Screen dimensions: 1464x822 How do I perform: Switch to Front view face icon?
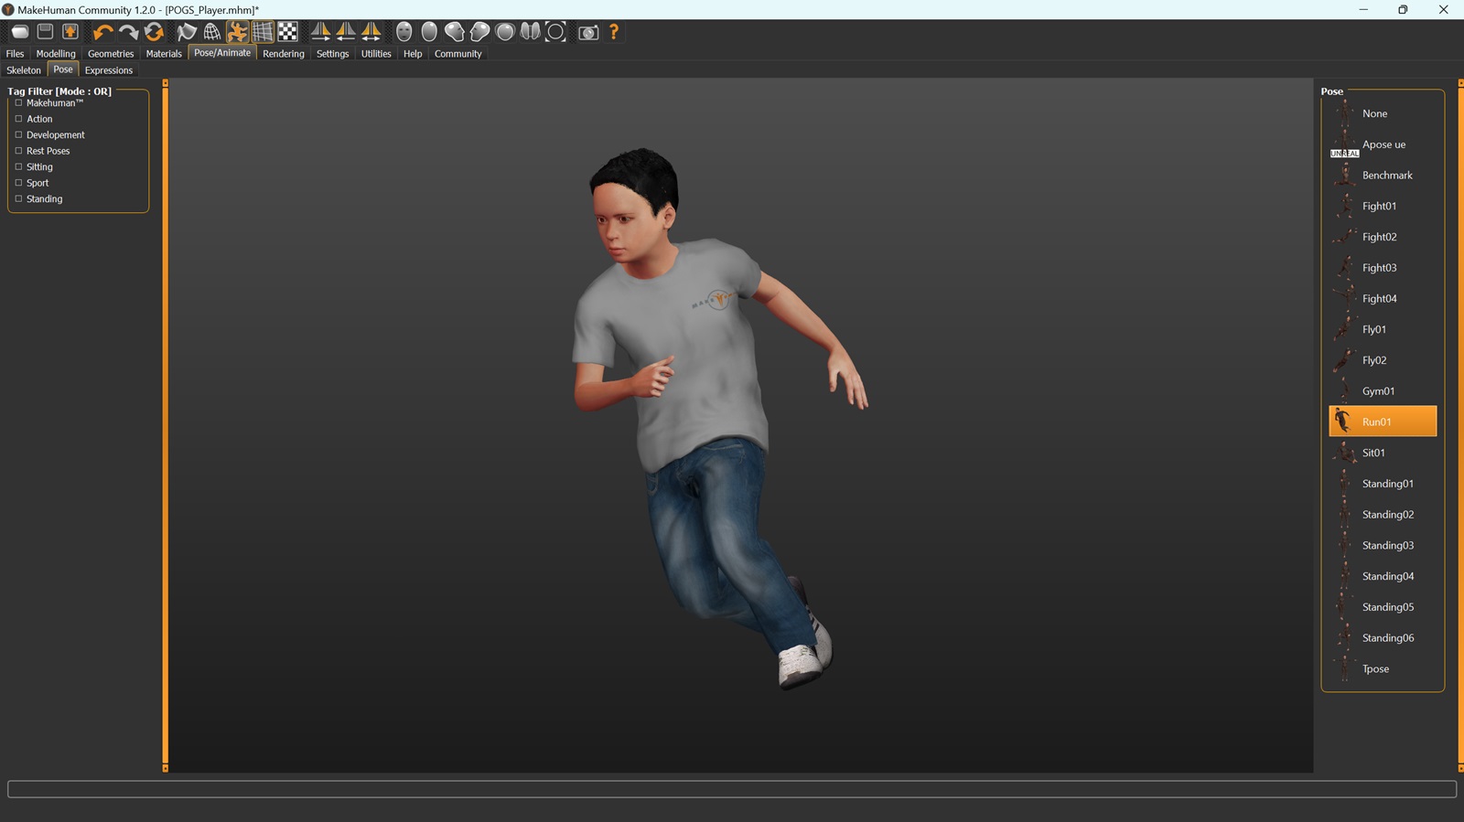[404, 32]
